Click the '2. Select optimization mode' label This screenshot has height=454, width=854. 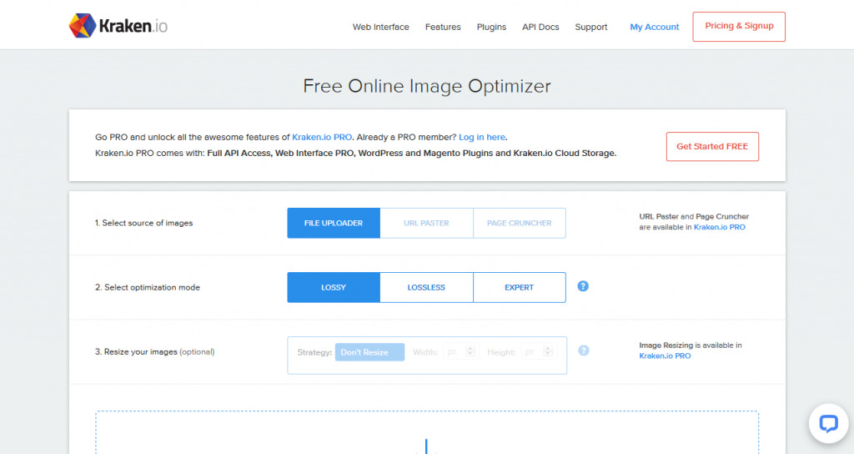(148, 287)
